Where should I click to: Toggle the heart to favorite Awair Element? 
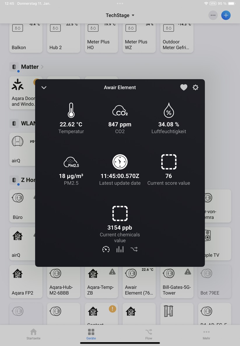click(184, 87)
